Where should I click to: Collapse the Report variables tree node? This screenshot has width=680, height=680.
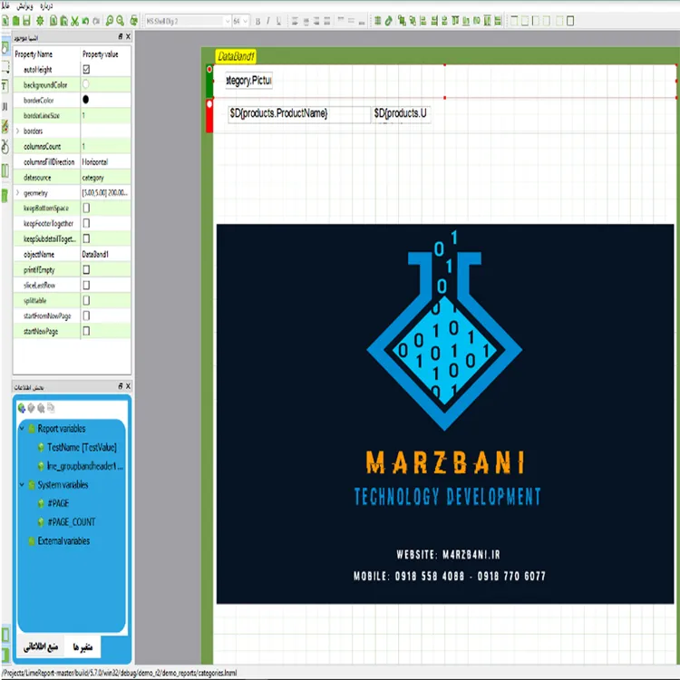coord(22,429)
